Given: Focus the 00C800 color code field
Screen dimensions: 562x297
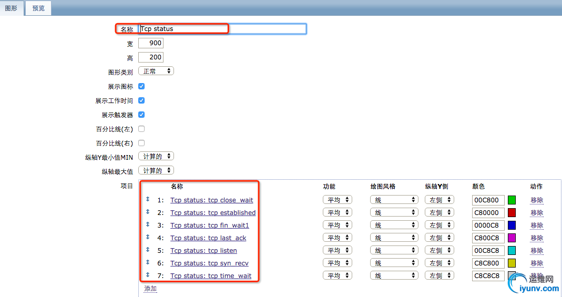Looking at the screenshot, I should tap(488, 200).
